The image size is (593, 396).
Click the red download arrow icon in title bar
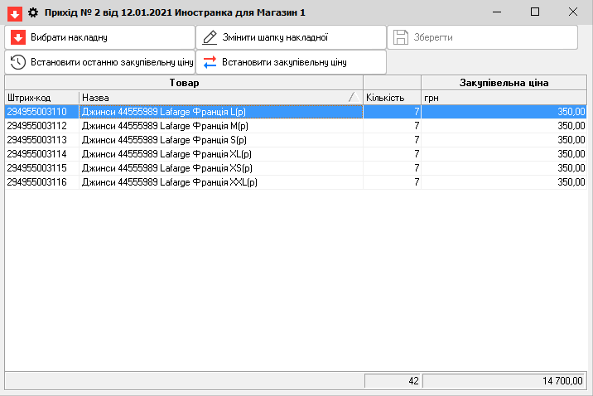pyautogui.click(x=15, y=12)
